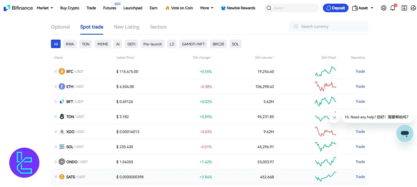The height and width of the screenshot is (187, 417).
Task: Open Launchpad from the navigation bar
Action: (x=133, y=8)
